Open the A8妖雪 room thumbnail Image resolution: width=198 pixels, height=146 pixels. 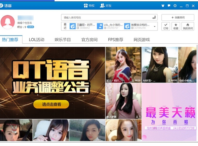tap(160, 65)
